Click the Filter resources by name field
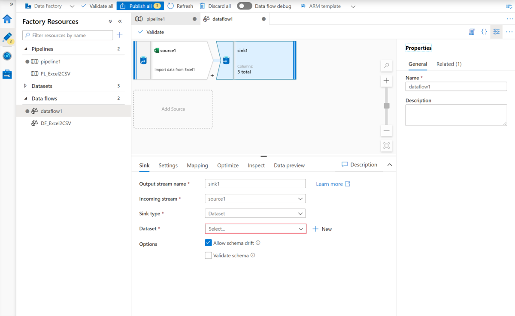Screen dimensions: 515x316 point(68,35)
